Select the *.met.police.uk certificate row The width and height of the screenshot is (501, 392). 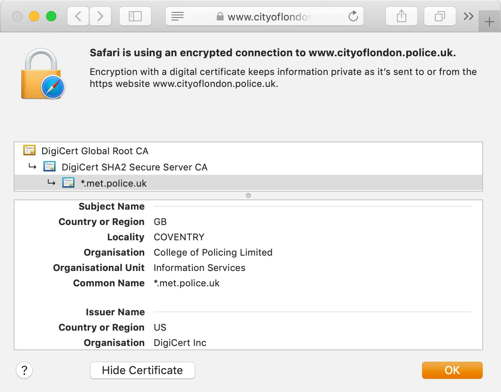[x=248, y=183]
